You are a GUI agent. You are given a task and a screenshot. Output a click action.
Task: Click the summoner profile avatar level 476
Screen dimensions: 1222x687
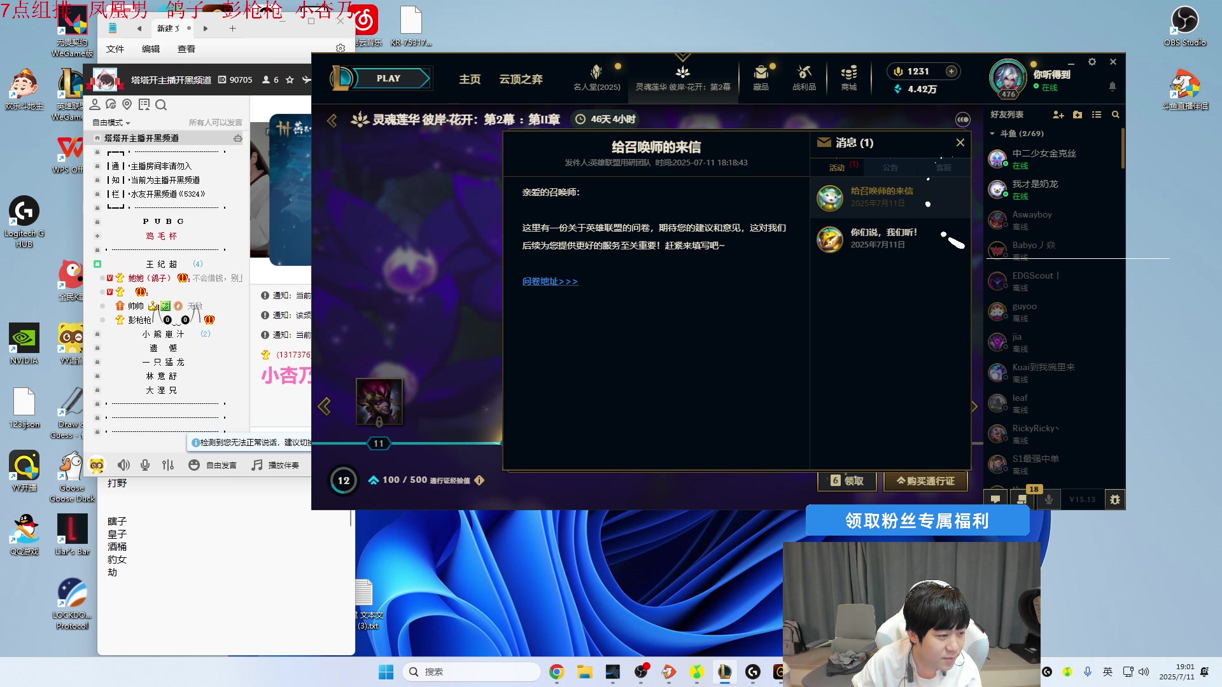(1008, 78)
